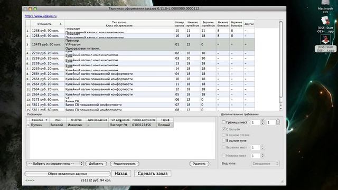Sort table by Стоимость column header
The width and height of the screenshot is (338, 190).
48,24
